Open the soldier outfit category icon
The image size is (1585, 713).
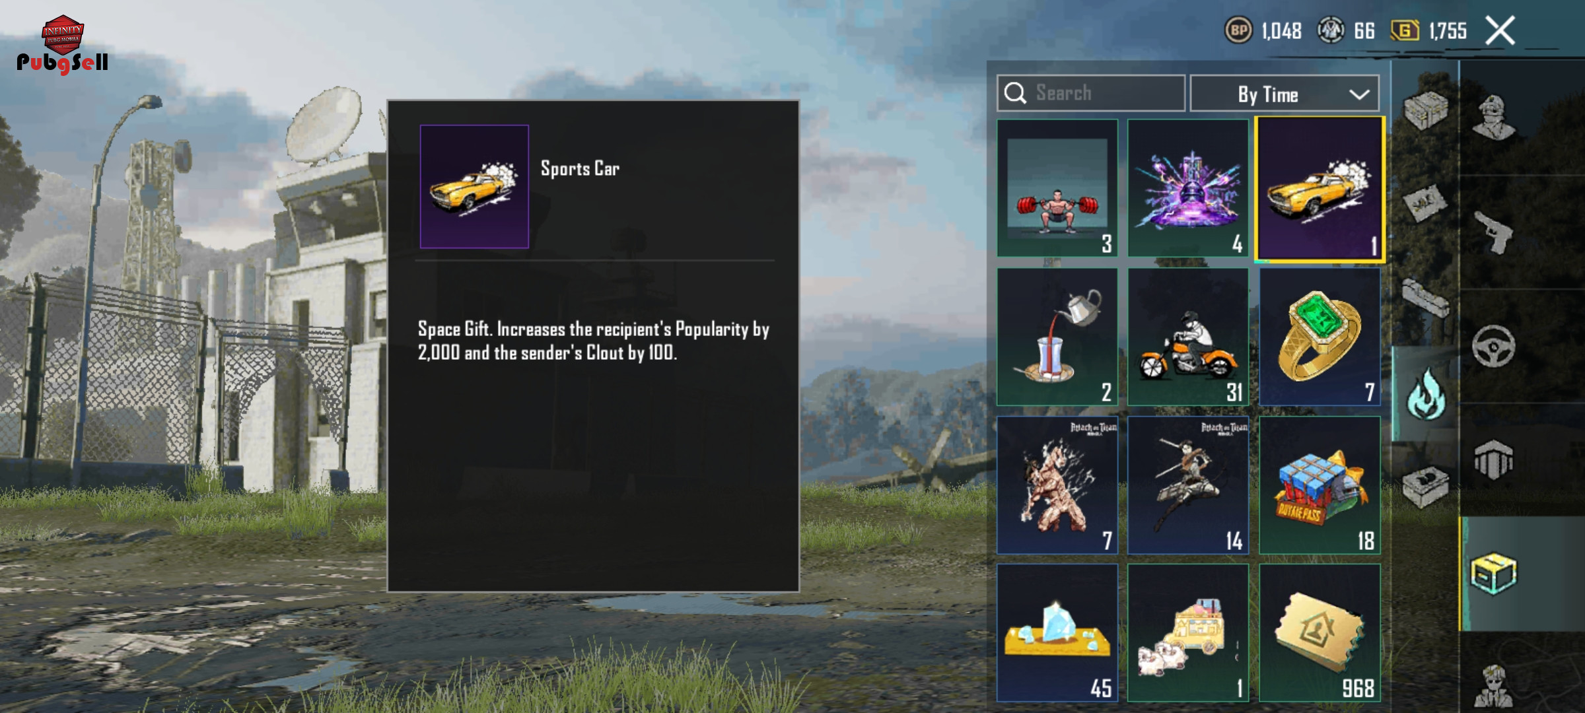click(x=1494, y=118)
